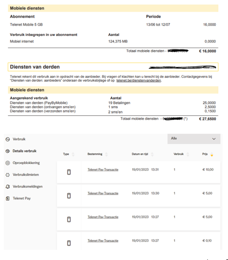Click the Datum en tijd column header

click(x=140, y=154)
